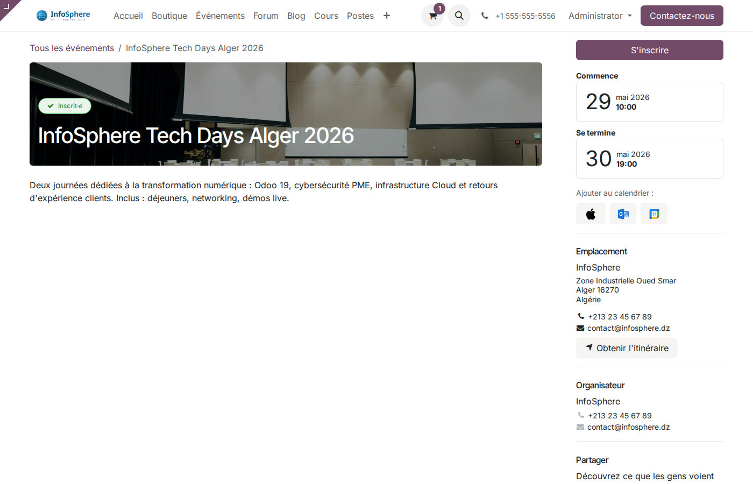
Task: Open the Administrator account dropdown
Action: tap(595, 16)
